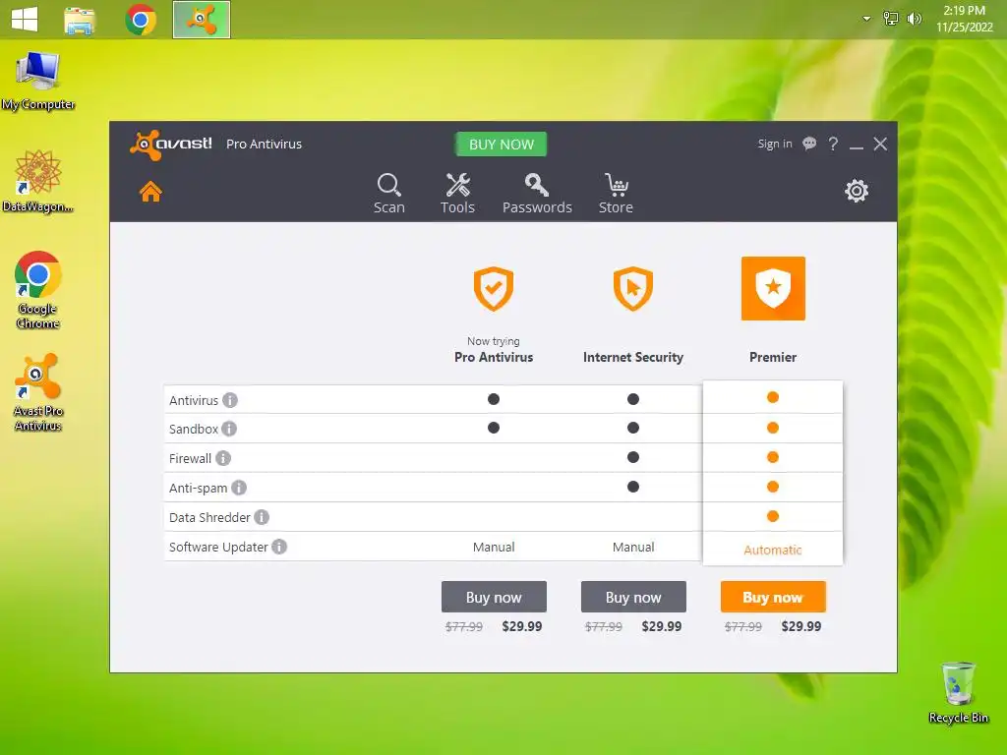Show info for Firewall feature
Viewport: 1007px width, 755px height.
coord(223,458)
